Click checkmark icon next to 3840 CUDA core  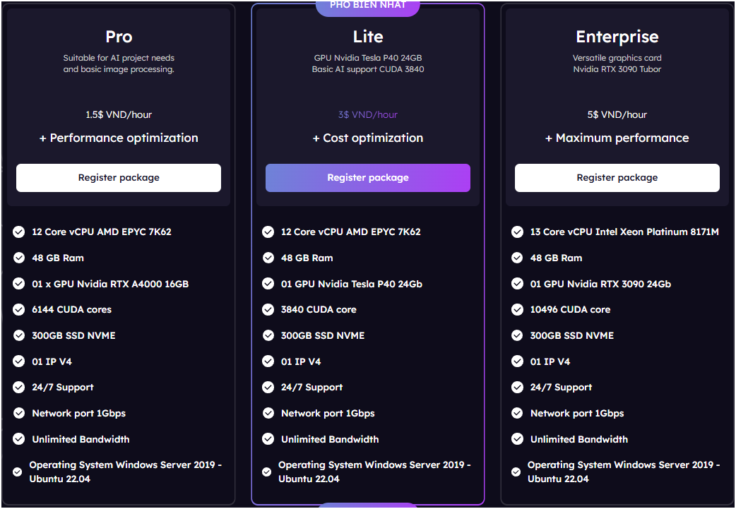click(268, 310)
